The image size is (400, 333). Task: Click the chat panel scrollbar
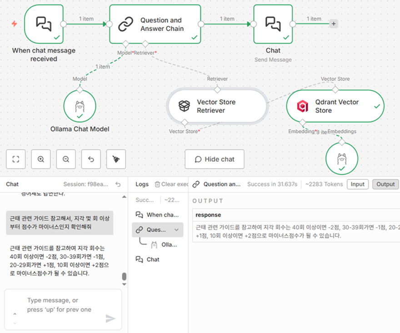124,277
